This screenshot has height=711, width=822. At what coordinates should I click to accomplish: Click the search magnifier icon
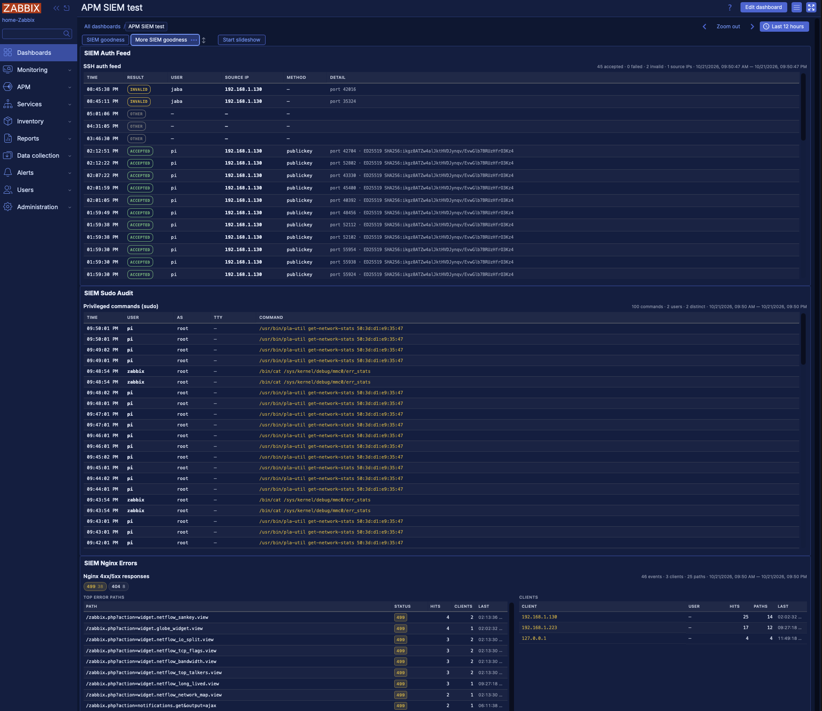pyautogui.click(x=66, y=33)
